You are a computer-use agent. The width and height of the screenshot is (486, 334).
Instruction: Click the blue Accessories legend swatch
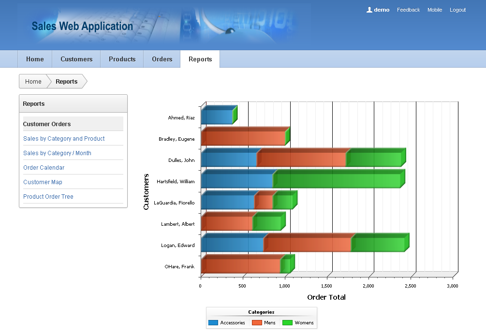pos(213,322)
